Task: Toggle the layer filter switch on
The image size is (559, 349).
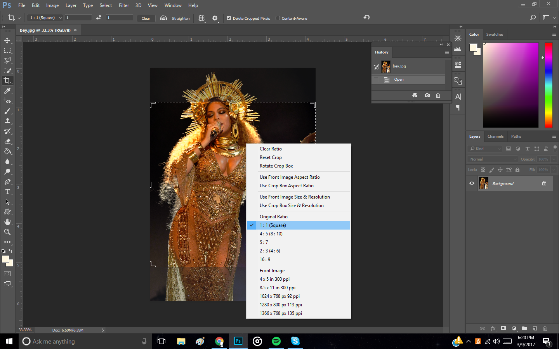Action: click(555, 147)
